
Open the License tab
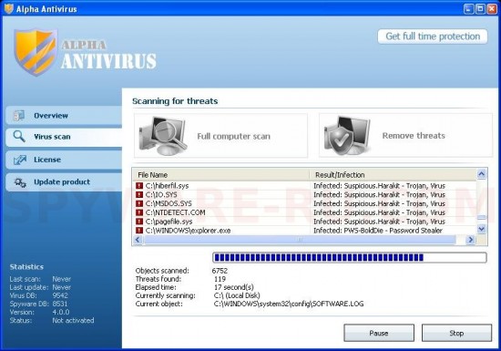pos(64,160)
